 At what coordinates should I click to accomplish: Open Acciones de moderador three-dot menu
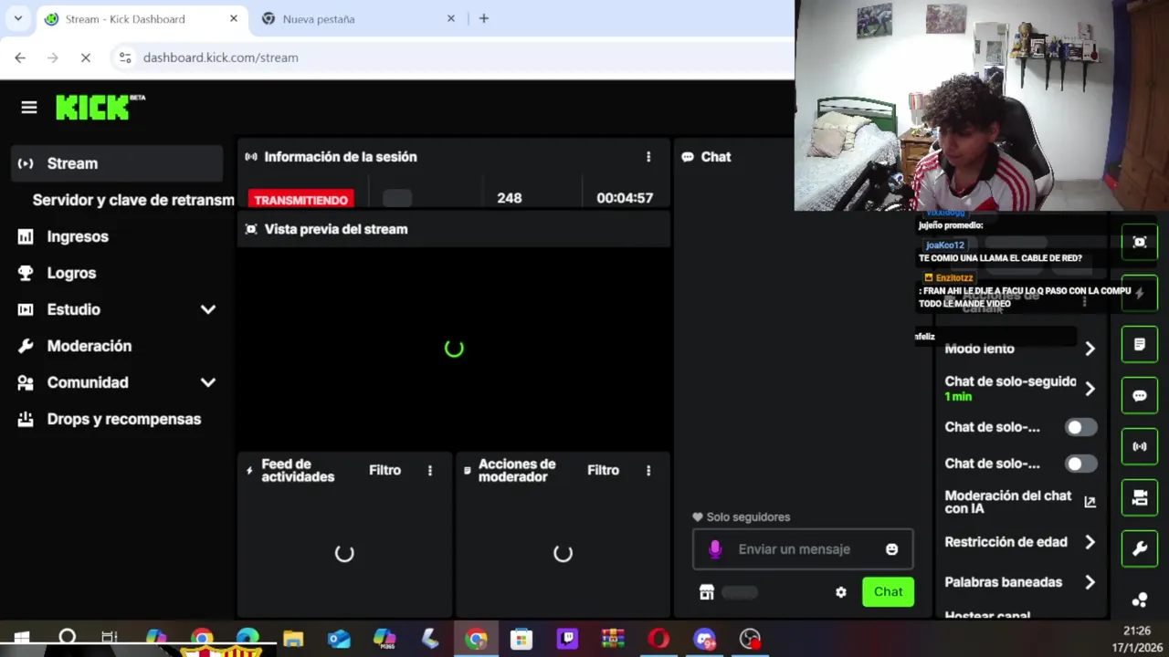pyautogui.click(x=648, y=471)
